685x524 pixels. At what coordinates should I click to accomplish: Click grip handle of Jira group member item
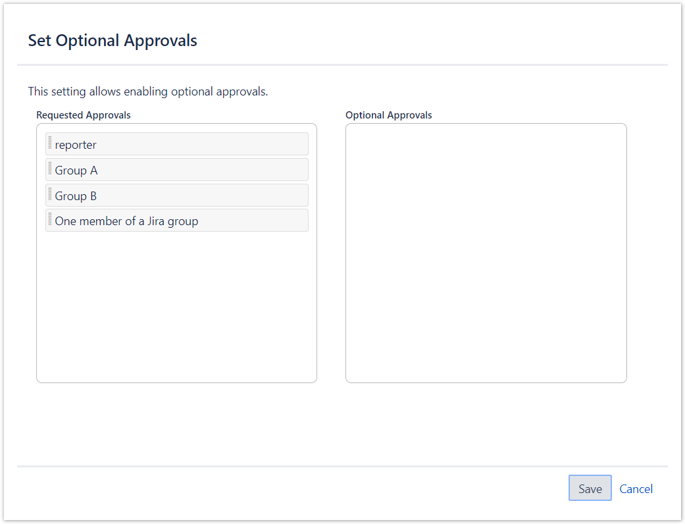[50, 219]
